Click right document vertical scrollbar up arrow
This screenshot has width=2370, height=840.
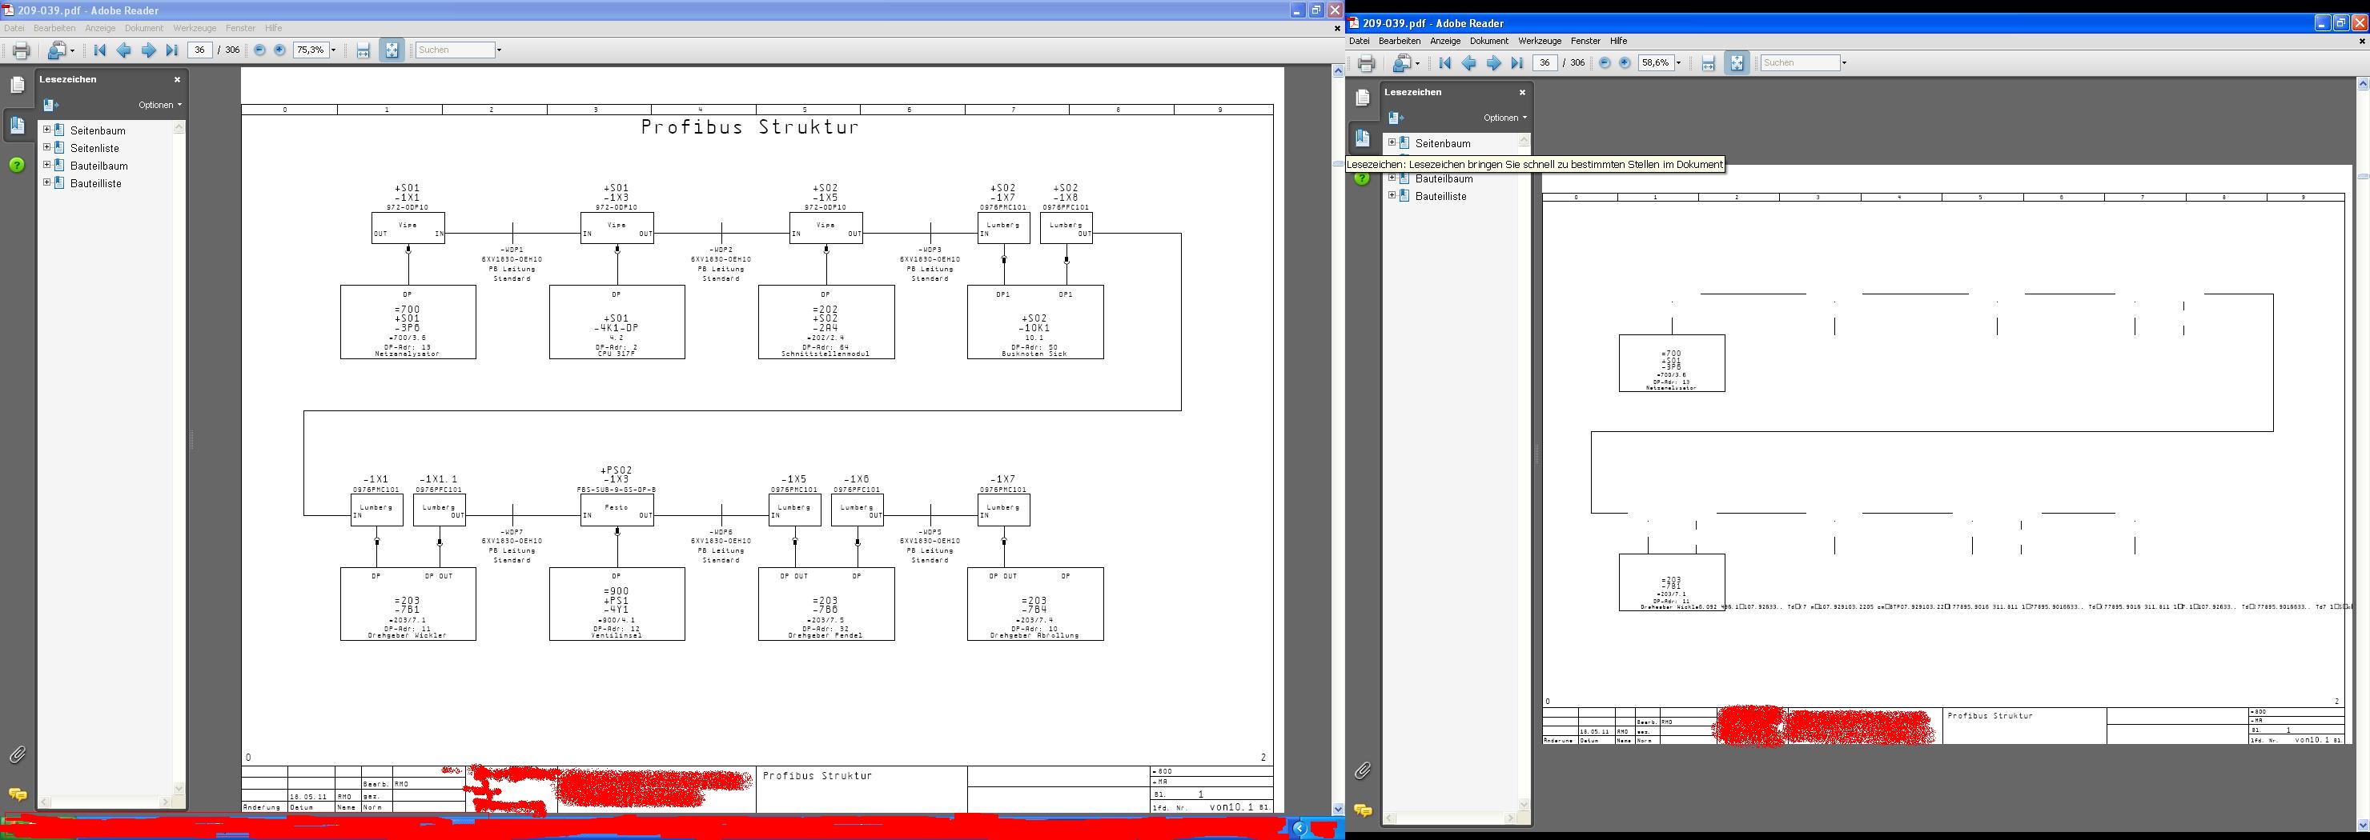[2362, 84]
